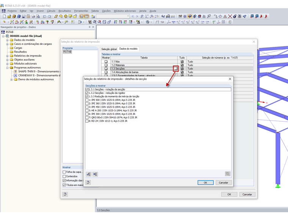Click the greyed preview icon in section details
288x216 pixels.
pyautogui.click(x=228, y=174)
